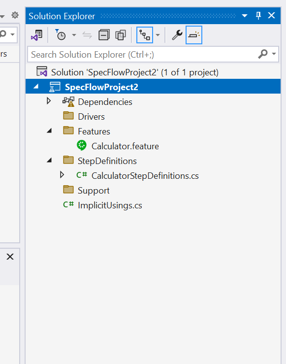Toggle the file nesting view button
The height and width of the screenshot is (364, 286).
click(145, 35)
